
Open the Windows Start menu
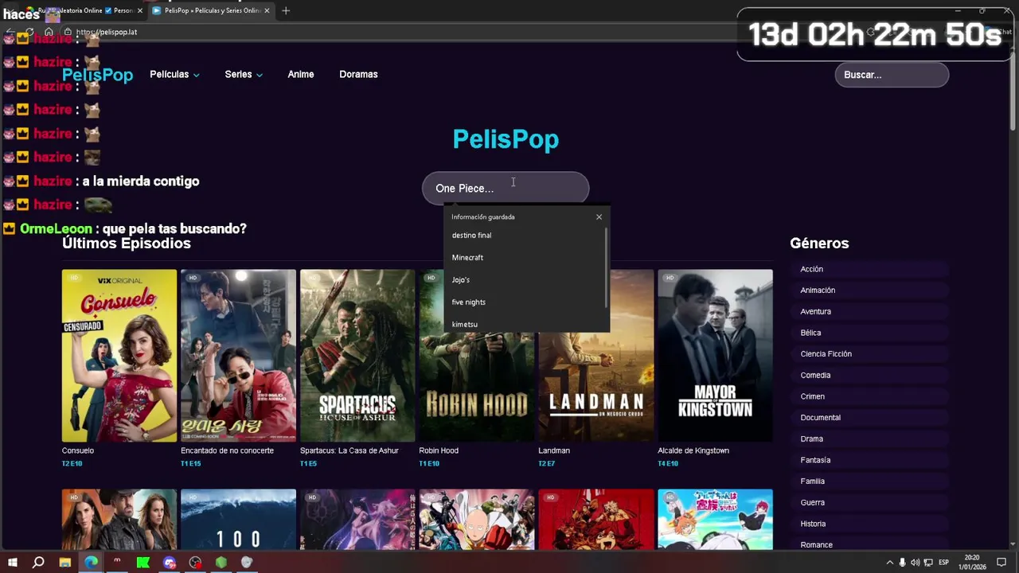(x=12, y=562)
